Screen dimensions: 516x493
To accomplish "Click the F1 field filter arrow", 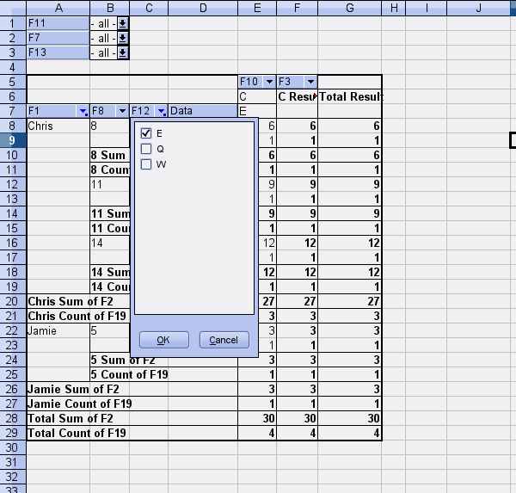I will point(83,111).
